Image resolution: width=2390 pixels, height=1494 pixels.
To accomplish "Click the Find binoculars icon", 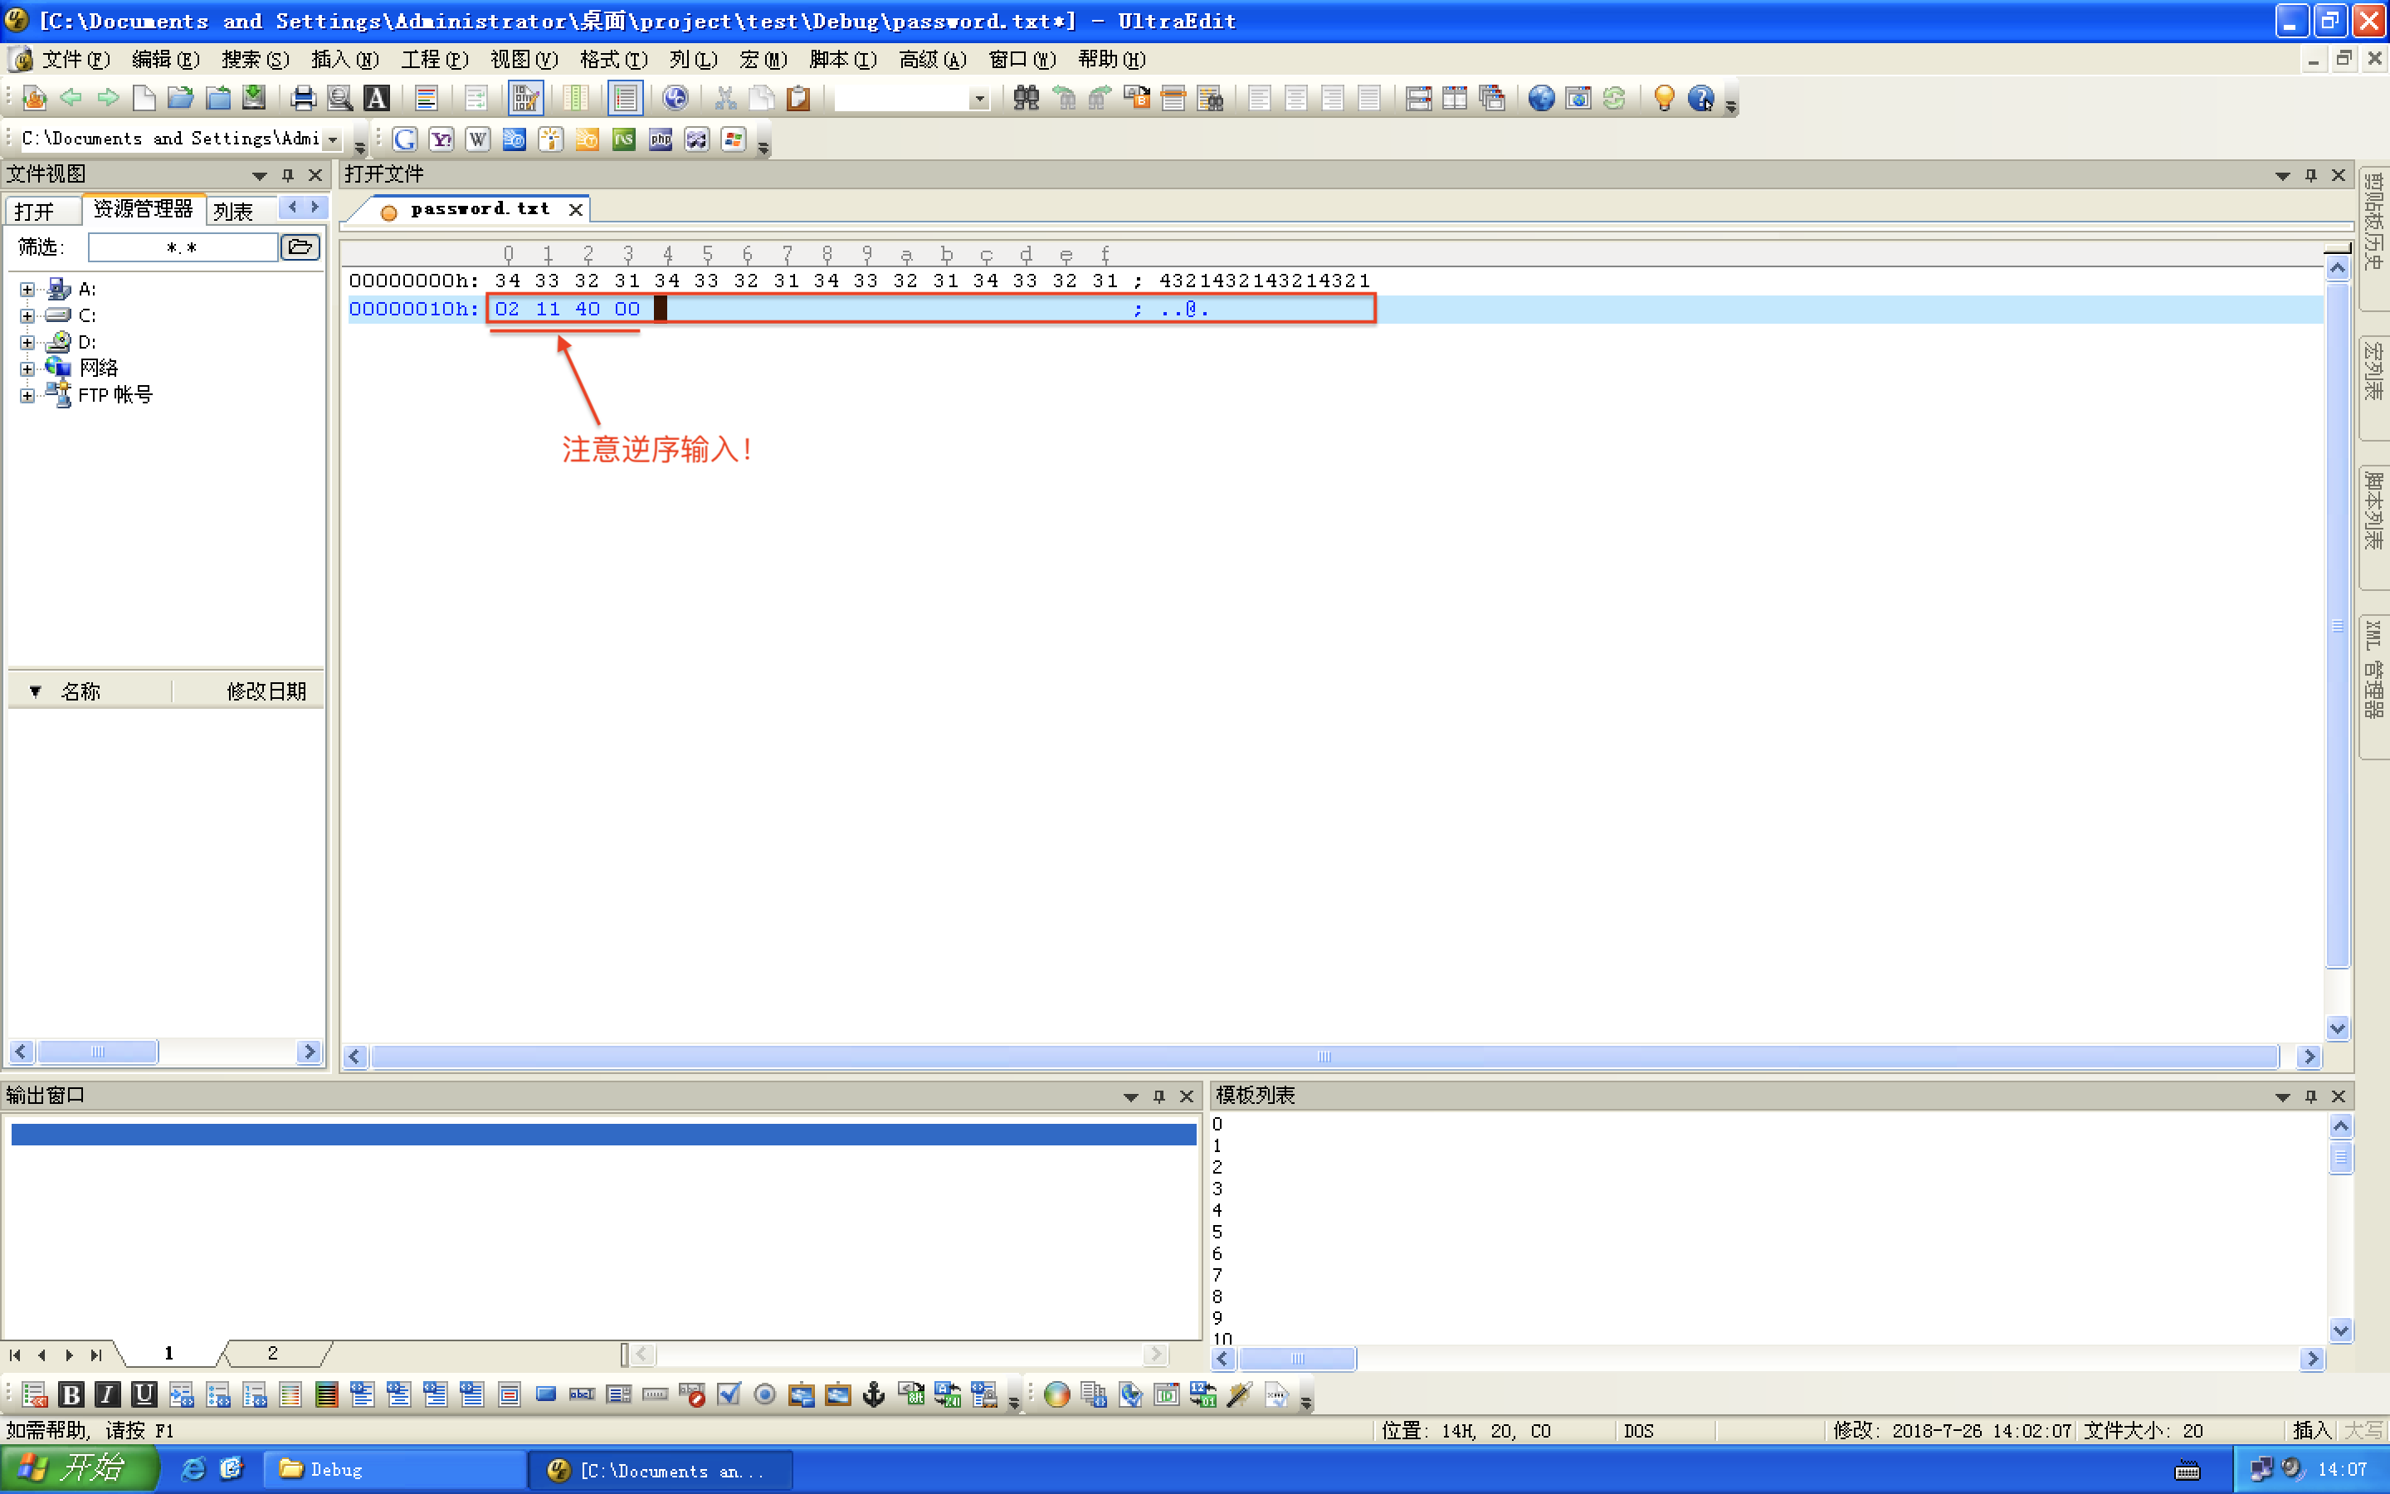I will coord(1026,98).
